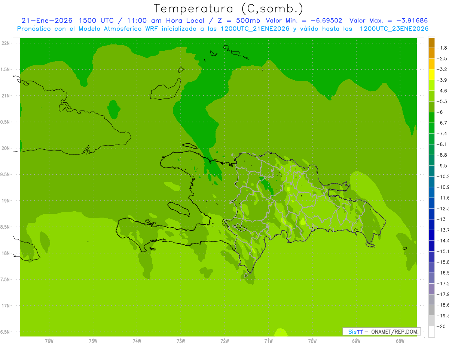Click the 22N latitude axis label
The height and width of the screenshot is (346, 449).
pos(6,43)
